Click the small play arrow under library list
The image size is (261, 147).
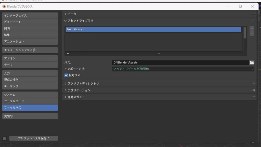[x=68, y=54]
